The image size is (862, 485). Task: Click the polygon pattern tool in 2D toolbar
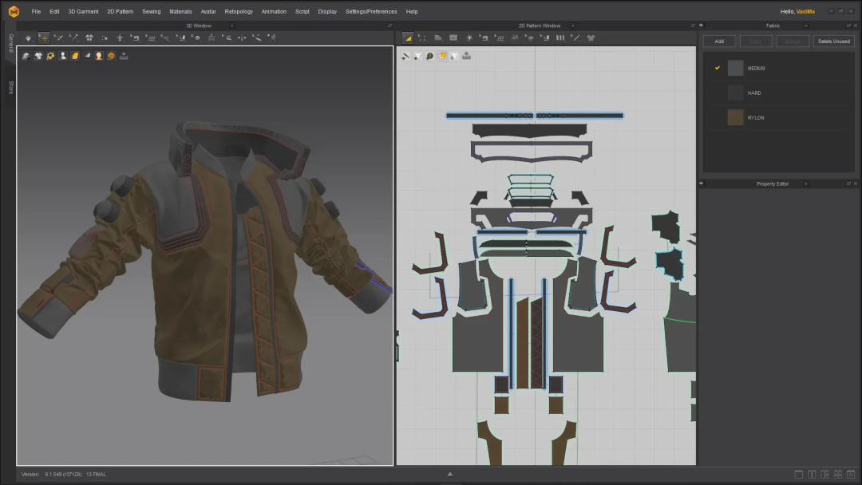[437, 38]
